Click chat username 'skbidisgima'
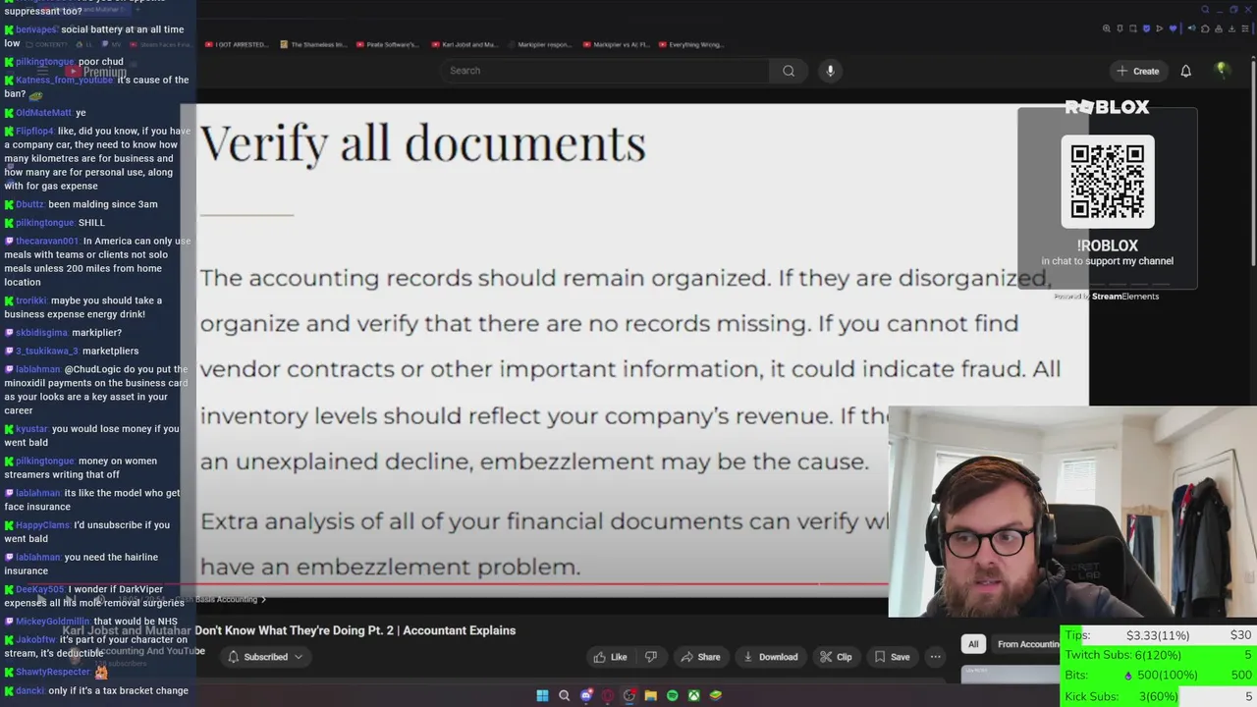The width and height of the screenshot is (1257, 707). click(x=41, y=333)
